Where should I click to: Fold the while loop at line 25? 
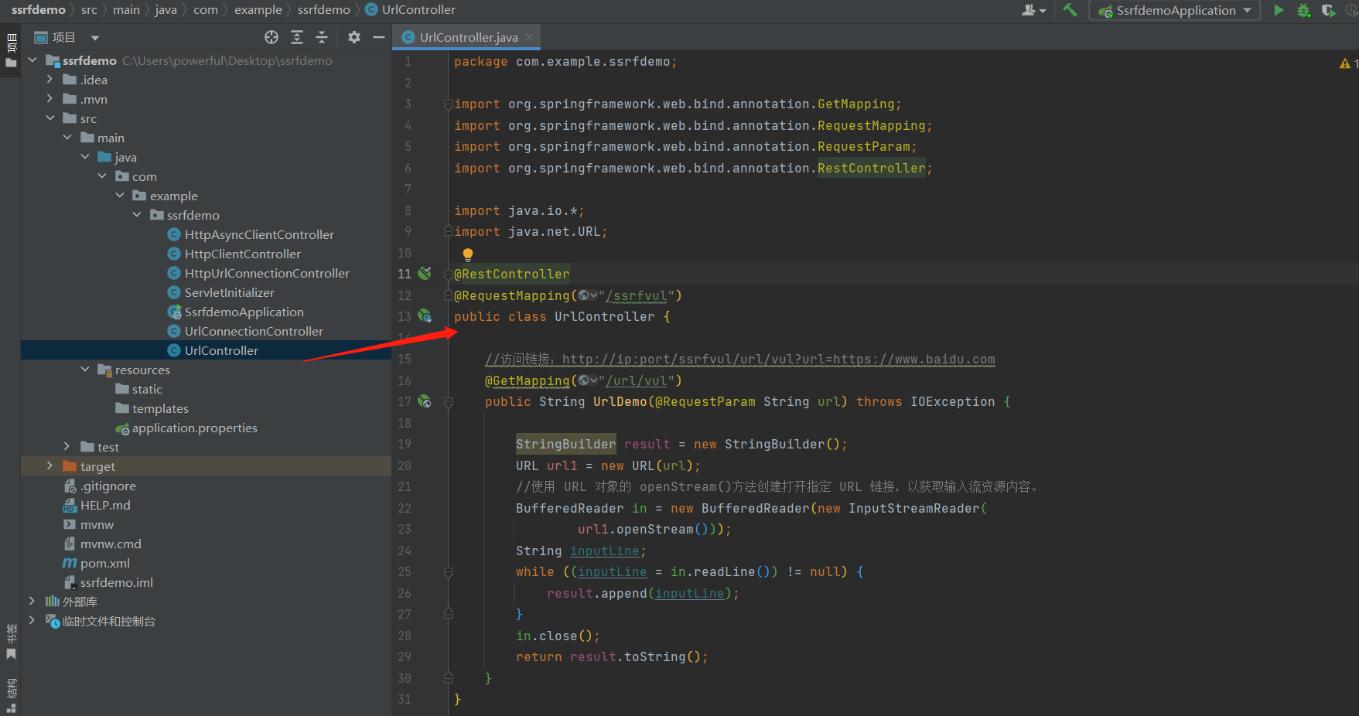[x=448, y=572]
